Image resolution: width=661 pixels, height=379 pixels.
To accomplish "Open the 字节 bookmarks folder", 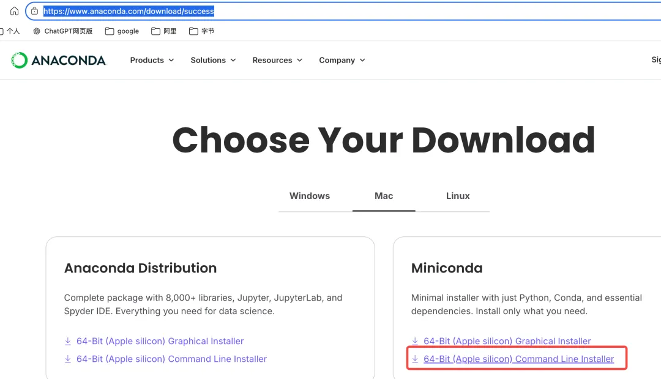I will click(x=202, y=31).
